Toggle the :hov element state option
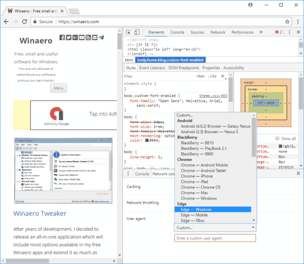Screen dimensions: 304x264 [x=201, y=77]
